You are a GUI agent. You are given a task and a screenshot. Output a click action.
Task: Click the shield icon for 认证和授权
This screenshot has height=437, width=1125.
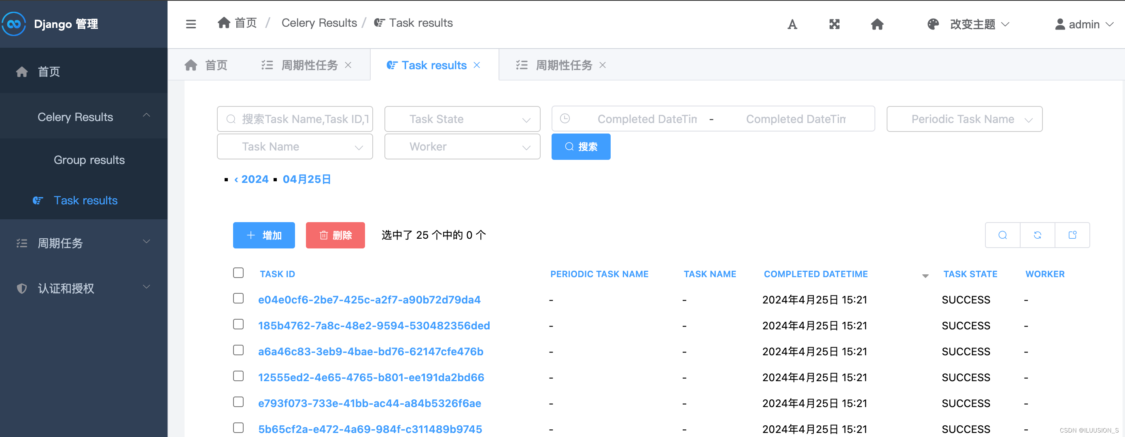click(x=22, y=289)
